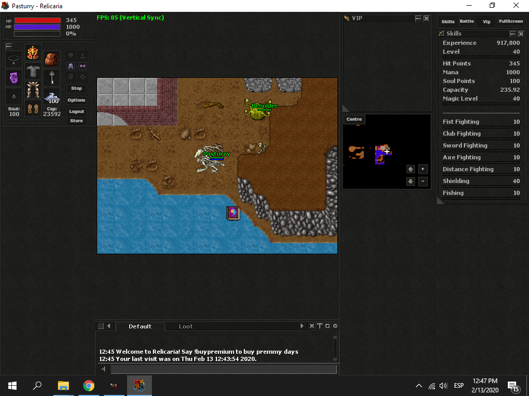529x396 pixels.
Task: Click the volume speaker tray icon
Action: coord(443,386)
